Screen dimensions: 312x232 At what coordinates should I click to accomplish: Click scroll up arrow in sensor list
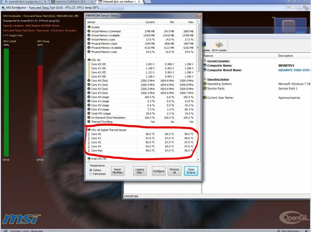pos(198,21)
